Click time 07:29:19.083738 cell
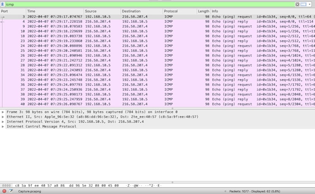315x194 pixels. 55,36
